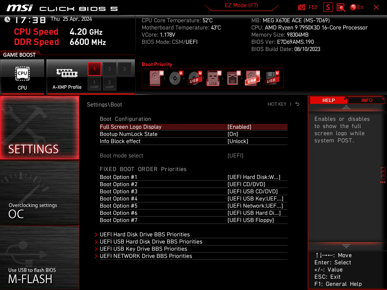Expand UEFI USB Key Drive BBS Priorities
The width and height of the screenshot is (387, 290).
tap(191, 249)
